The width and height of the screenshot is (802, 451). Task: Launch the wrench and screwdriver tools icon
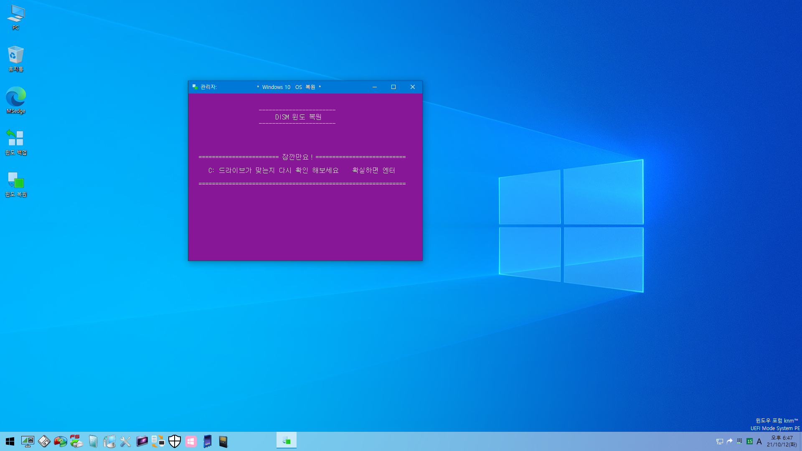[x=125, y=441]
